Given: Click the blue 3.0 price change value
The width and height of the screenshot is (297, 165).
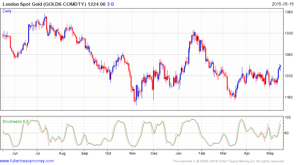Looking at the screenshot, I should pos(110,4).
